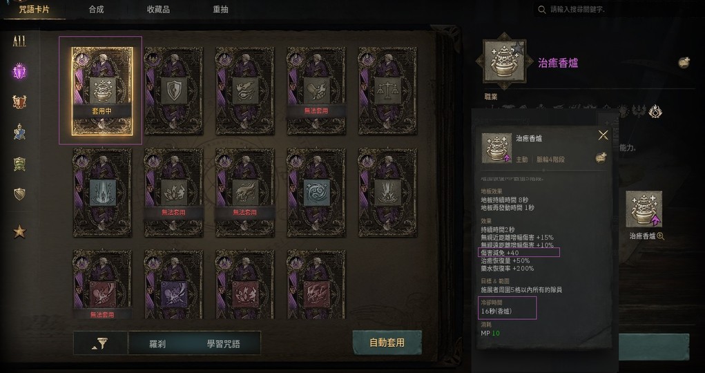Viewport: 705px width, 373px height.
Task: Click the 學習咒語 button
Action: tap(224, 344)
